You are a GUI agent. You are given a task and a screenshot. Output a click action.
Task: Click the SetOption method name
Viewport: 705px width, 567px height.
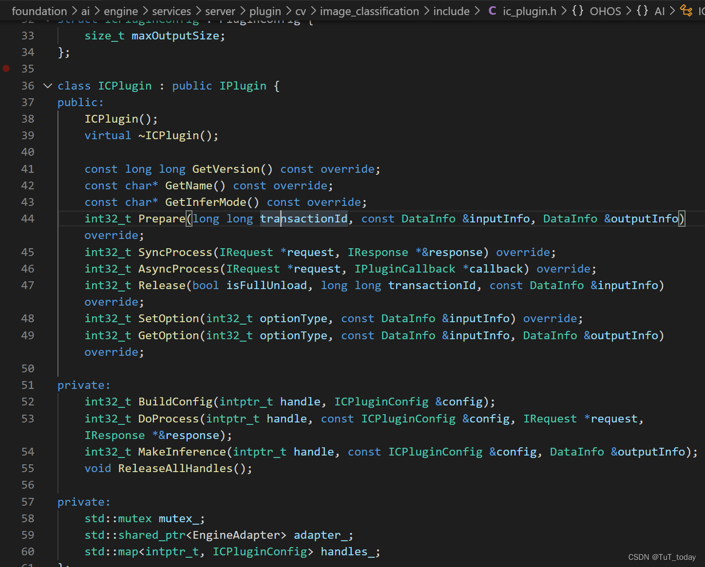coord(169,318)
